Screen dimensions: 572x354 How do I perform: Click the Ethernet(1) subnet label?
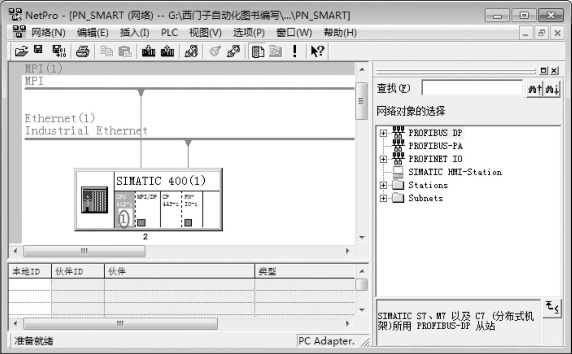pos(60,118)
